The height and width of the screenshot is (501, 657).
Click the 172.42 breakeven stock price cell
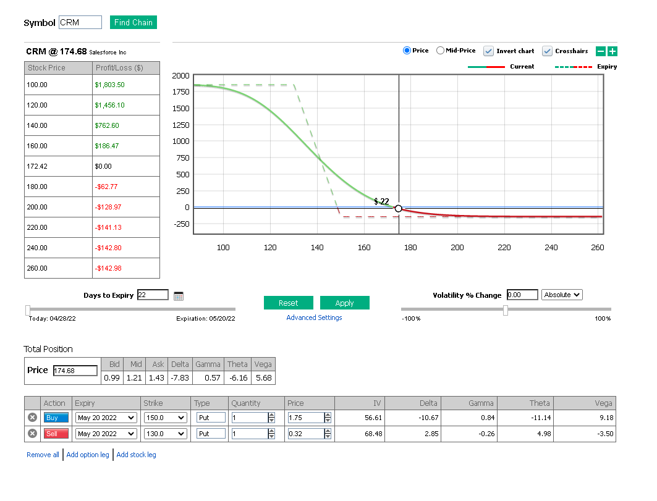(58, 166)
